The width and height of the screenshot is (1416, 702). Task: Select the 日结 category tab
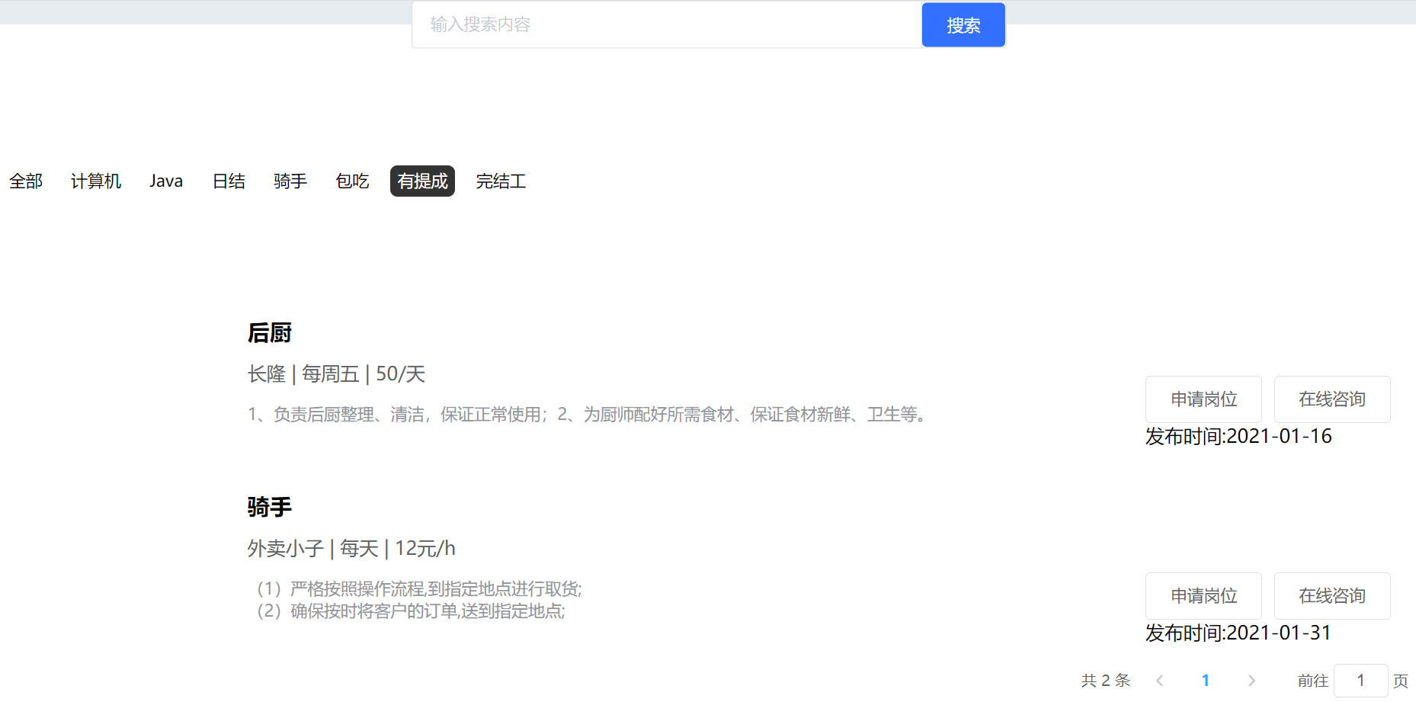pos(229,181)
